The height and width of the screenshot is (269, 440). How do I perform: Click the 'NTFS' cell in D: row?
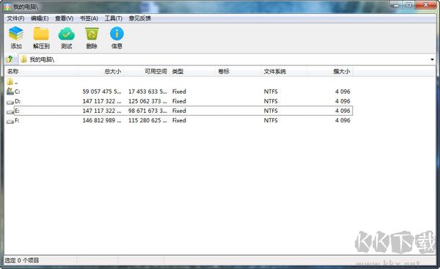click(x=271, y=101)
